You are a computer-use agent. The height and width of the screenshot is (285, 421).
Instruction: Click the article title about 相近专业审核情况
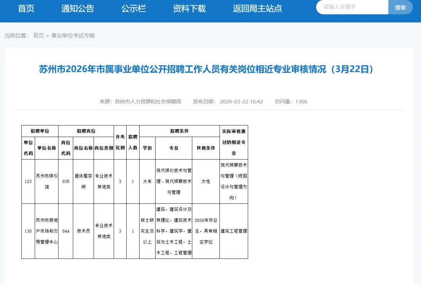pos(206,69)
